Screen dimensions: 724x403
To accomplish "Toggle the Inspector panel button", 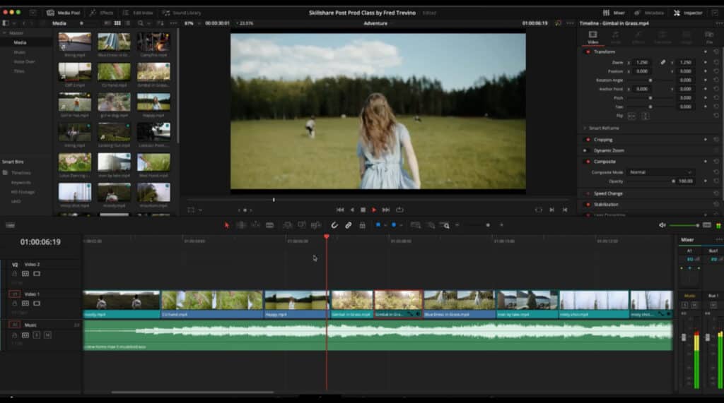I will tap(688, 13).
